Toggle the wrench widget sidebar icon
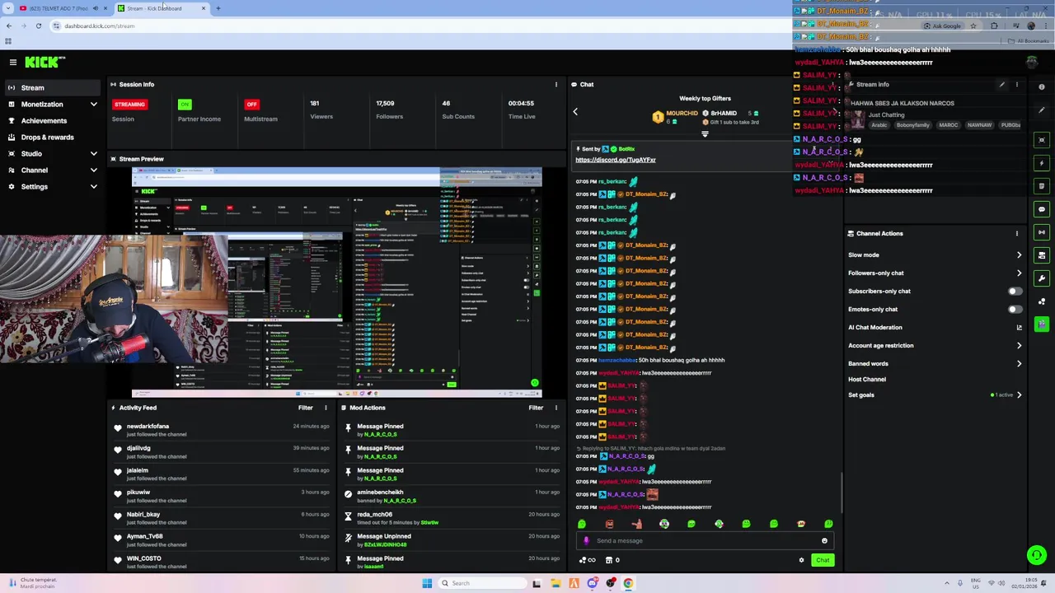This screenshot has width=1055, height=593. [x=1042, y=278]
